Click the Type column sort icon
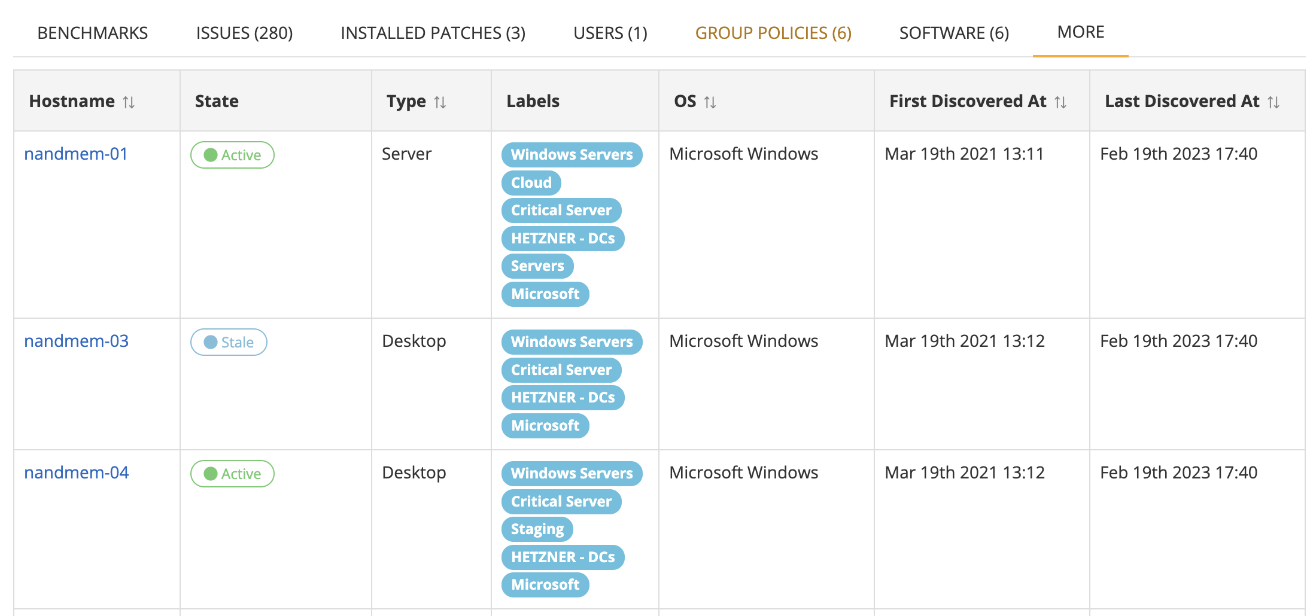Viewport: 1313px width, 616px height. (x=440, y=102)
